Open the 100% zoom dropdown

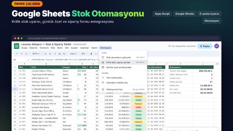pos(36,54)
